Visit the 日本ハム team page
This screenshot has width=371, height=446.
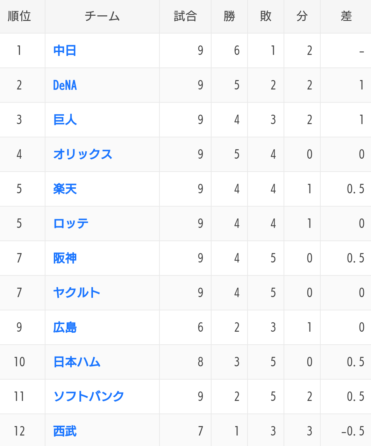[x=77, y=362]
